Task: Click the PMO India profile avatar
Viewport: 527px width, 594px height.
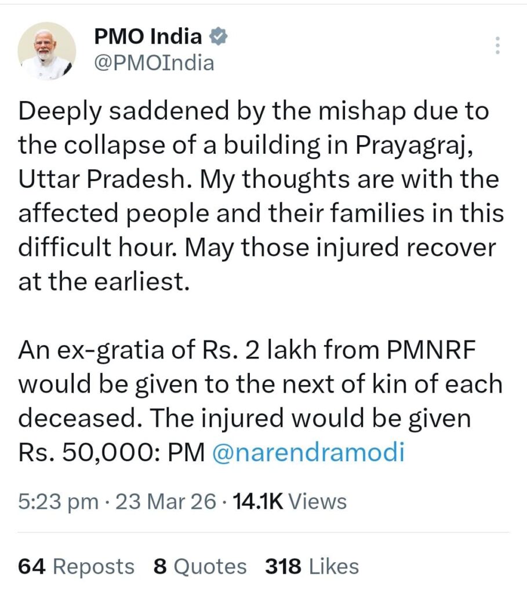Action: click(47, 51)
